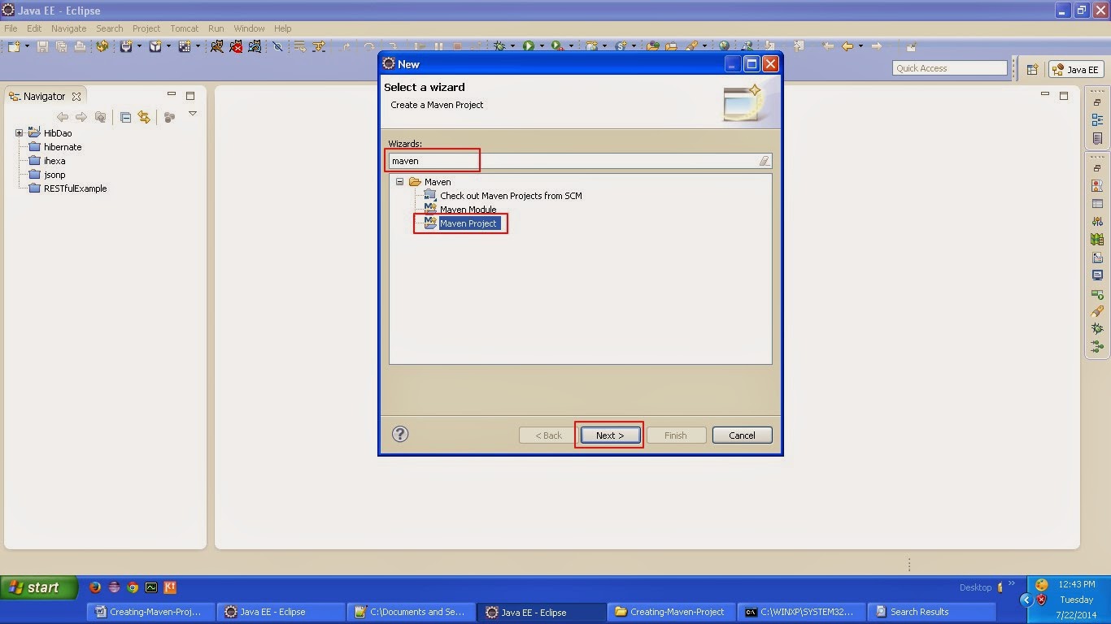Select the hibernate project in the Navigator view
Image resolution: width=1111 pixels, height=624 pixels.
point(63,147)
